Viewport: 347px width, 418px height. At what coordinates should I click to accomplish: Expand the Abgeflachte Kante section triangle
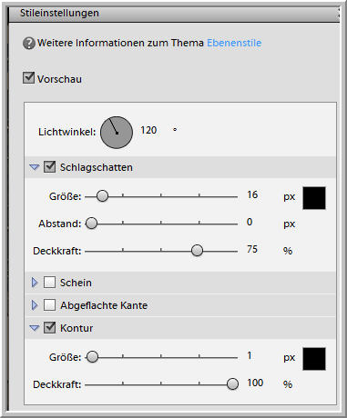point(35,305)
